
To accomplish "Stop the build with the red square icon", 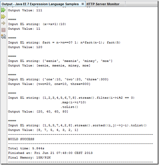I will click(3, 30).
